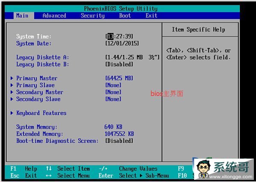Select the System Date value 12/01/2015

click(x=122, y=43)
